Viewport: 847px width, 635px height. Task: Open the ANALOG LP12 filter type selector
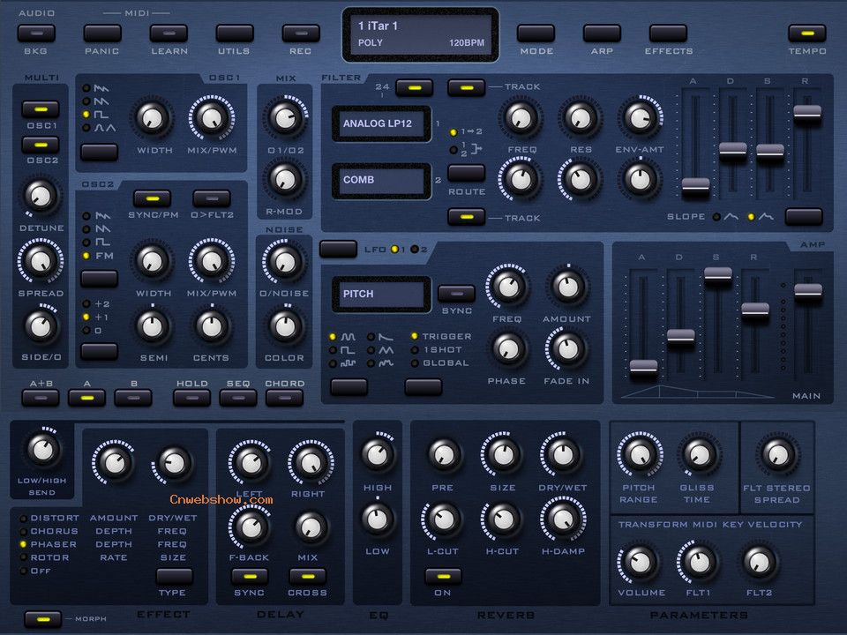[381, 123]
